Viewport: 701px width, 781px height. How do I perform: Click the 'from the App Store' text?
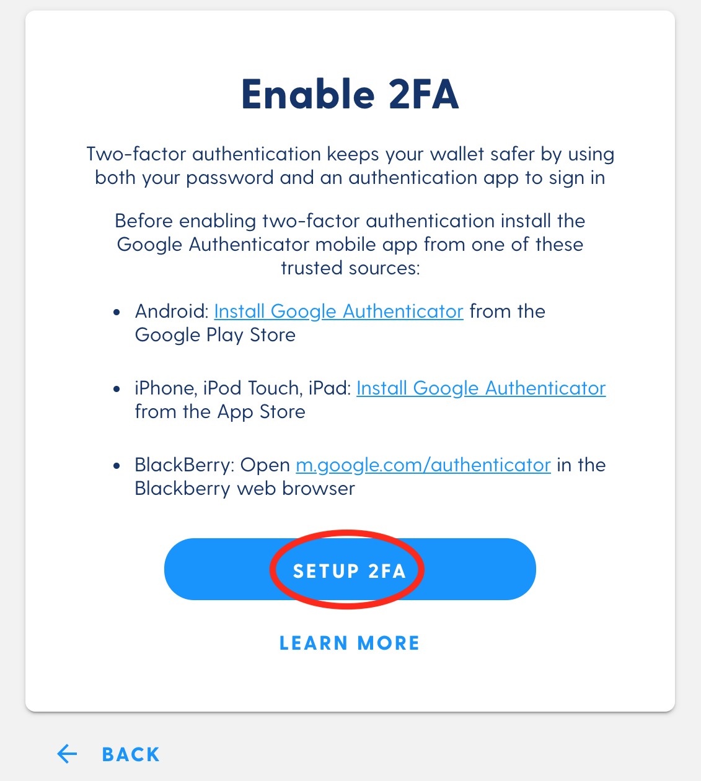click(220, 412)
